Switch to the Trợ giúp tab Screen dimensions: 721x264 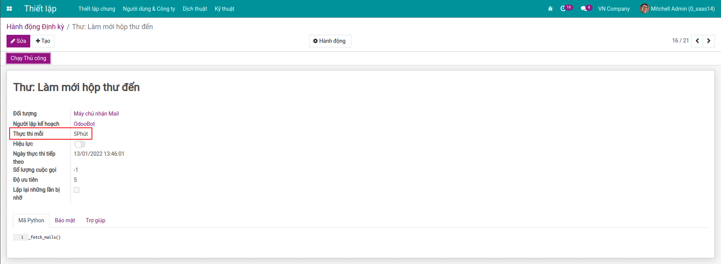point(95,220)
